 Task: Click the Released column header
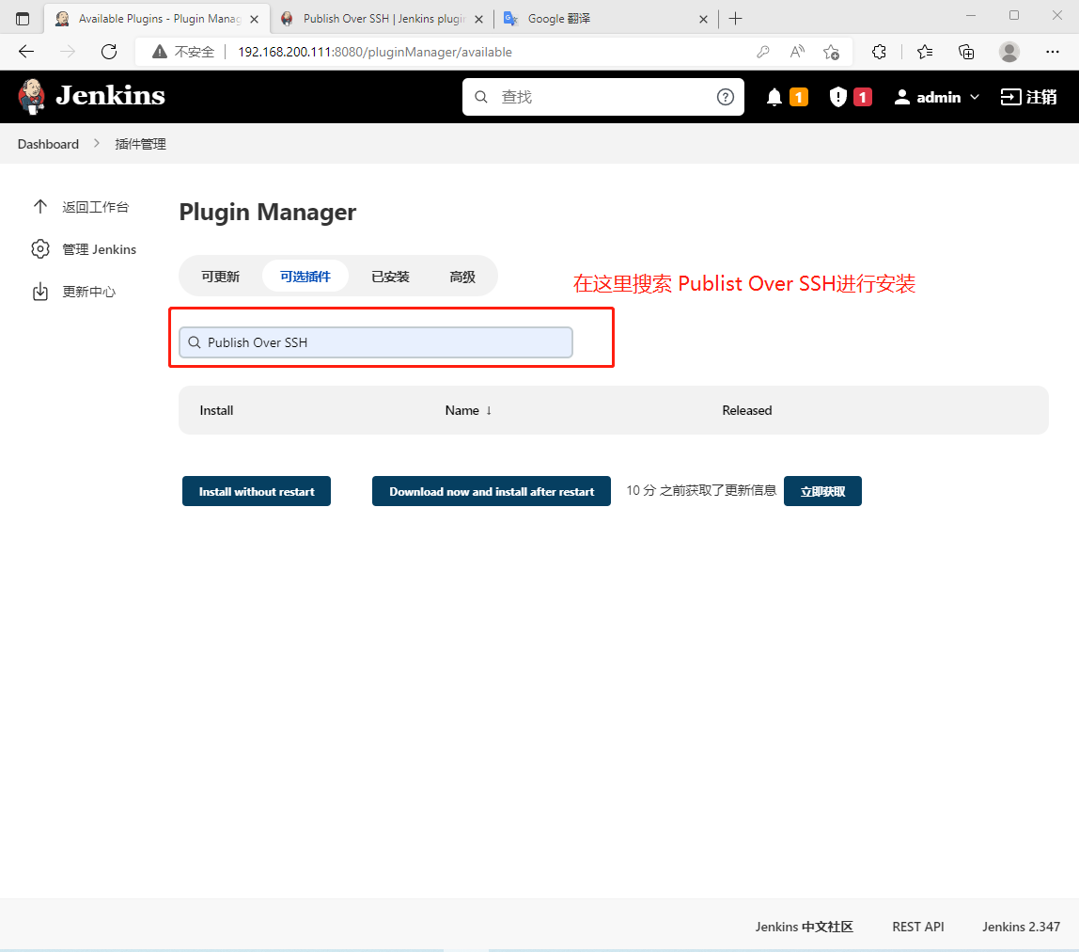(x=746, y=410)
